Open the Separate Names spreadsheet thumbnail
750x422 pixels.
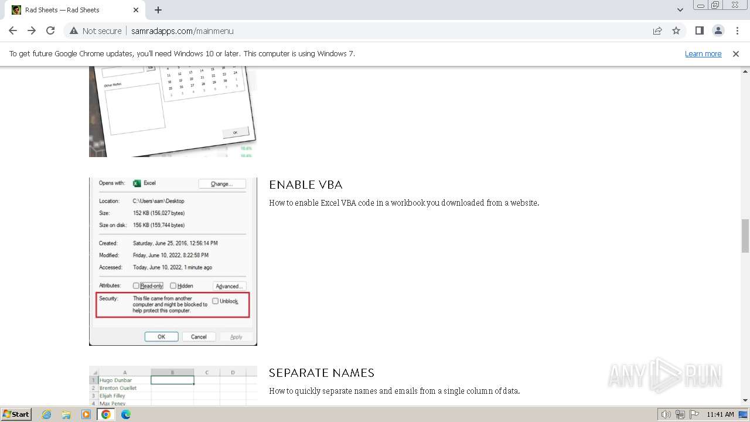click(173, 386)
